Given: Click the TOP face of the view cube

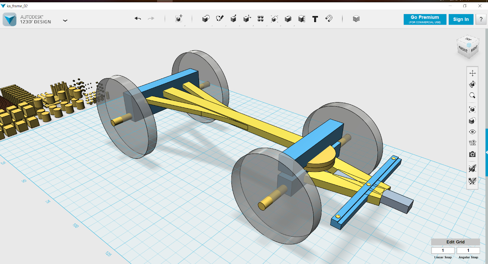Looking at the screenshot, I should (x=468, y=40).
